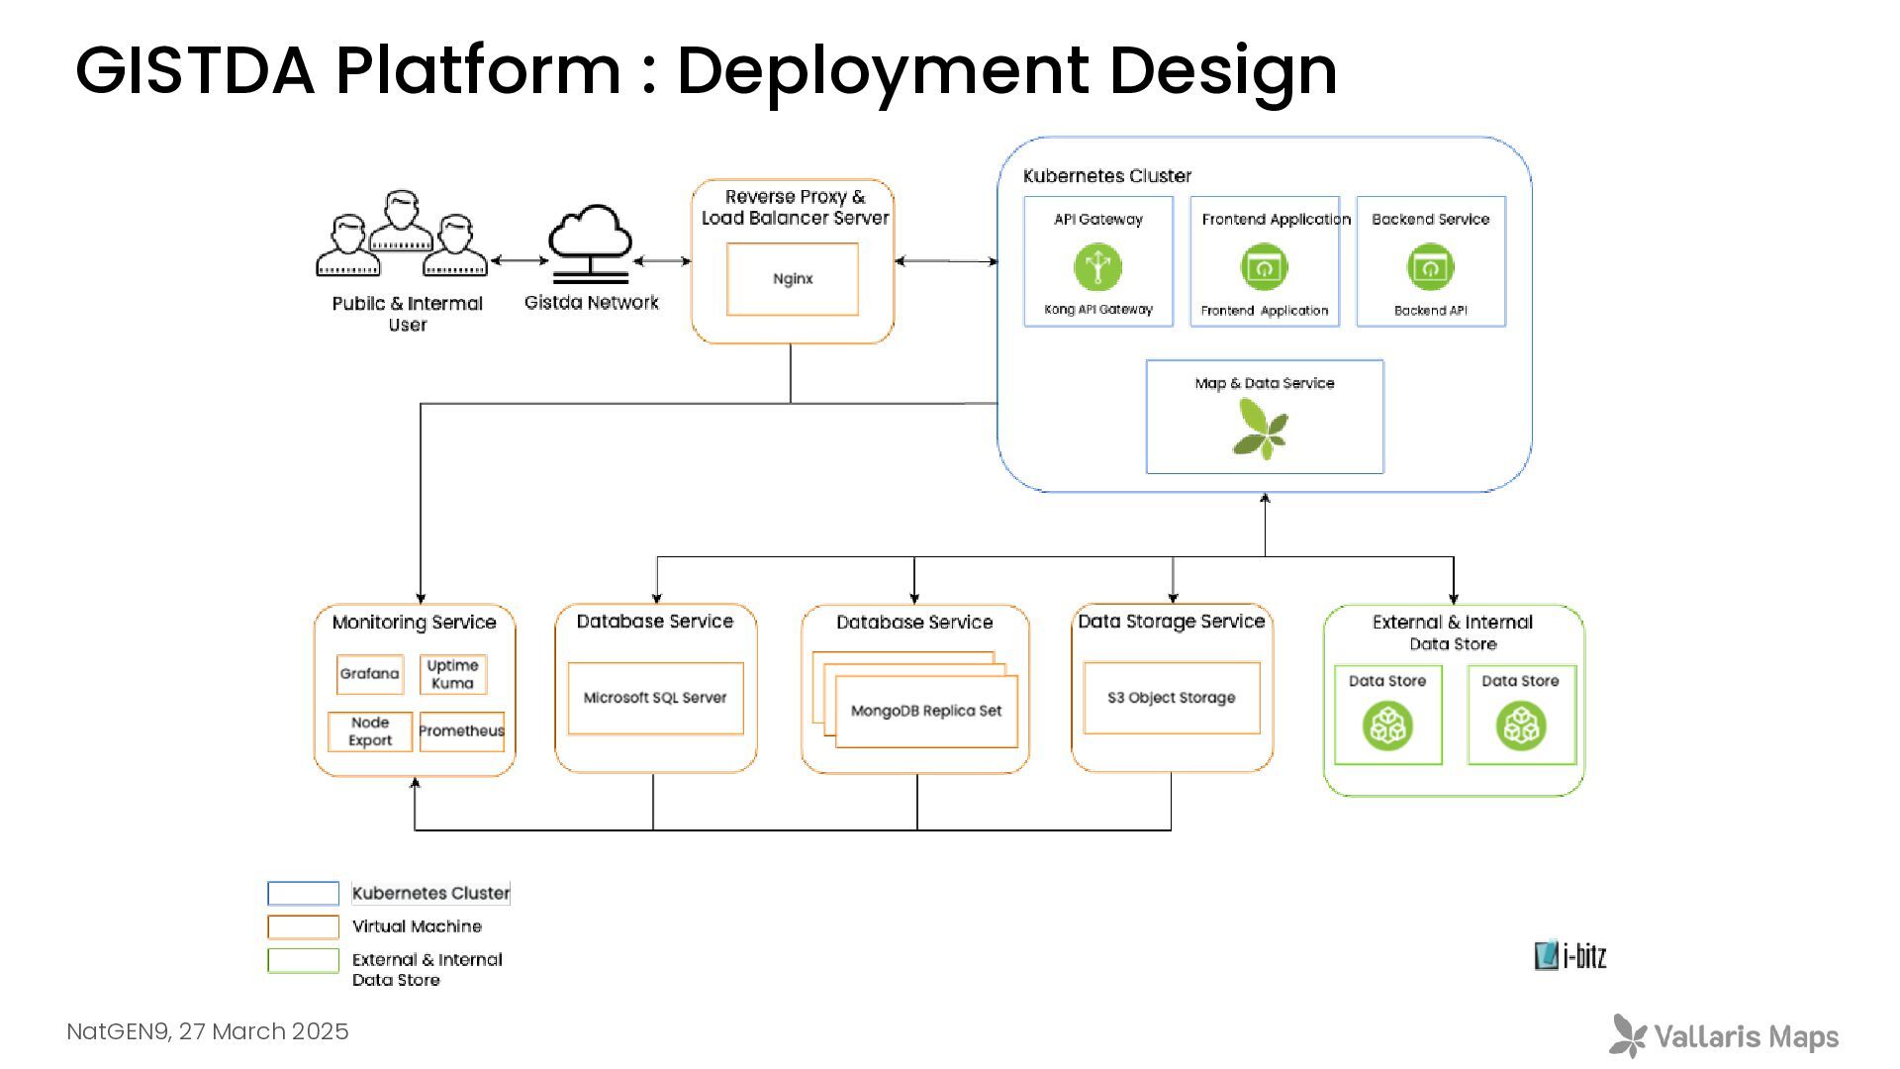Click the Node Export box

[369, 731]
